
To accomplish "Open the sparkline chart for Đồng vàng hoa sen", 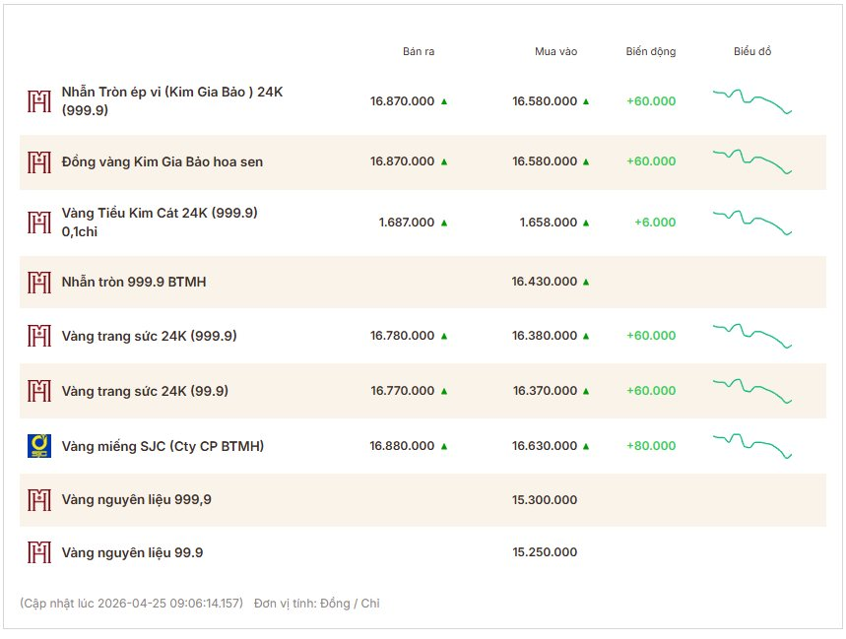I will [752, 161].
